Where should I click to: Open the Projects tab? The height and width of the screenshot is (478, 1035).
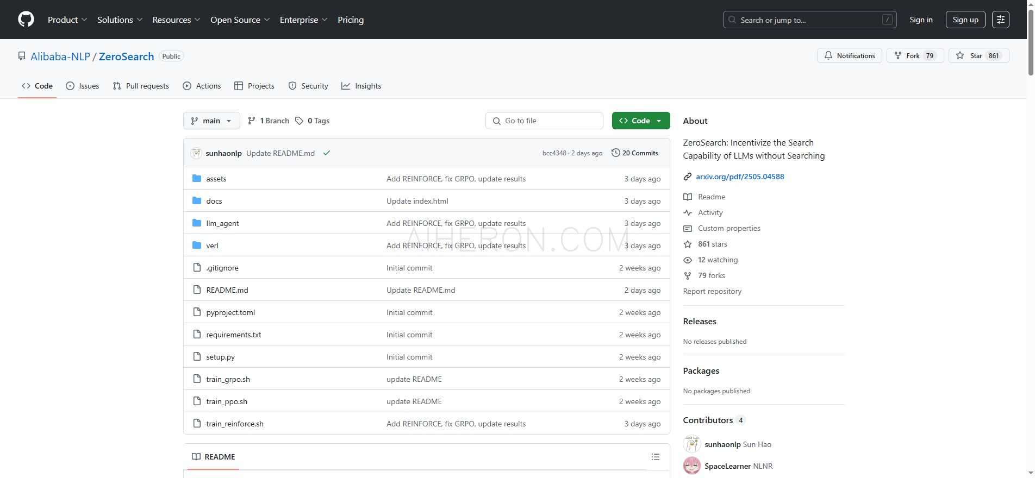click(254, 86)
